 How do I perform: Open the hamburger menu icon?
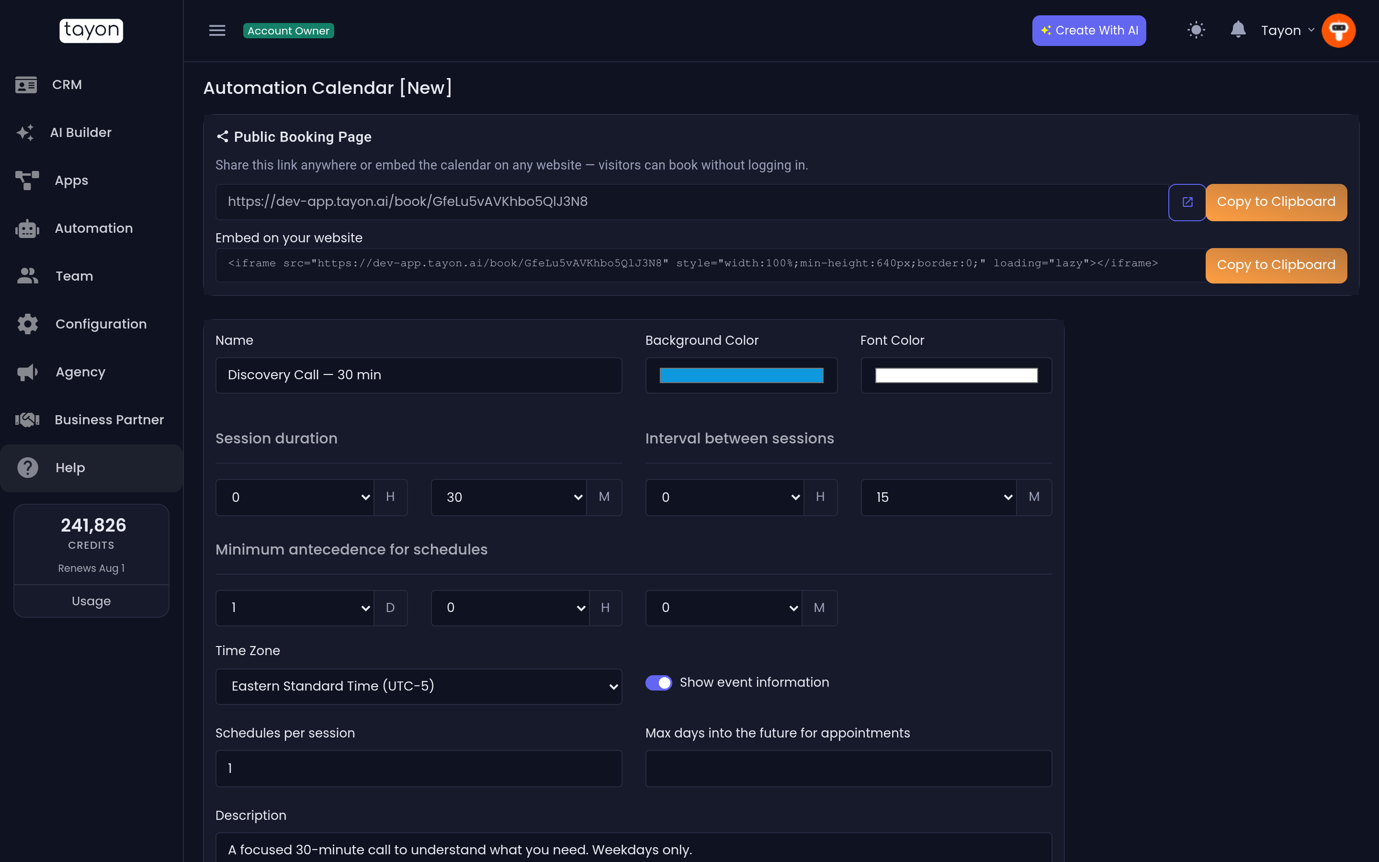217,30
